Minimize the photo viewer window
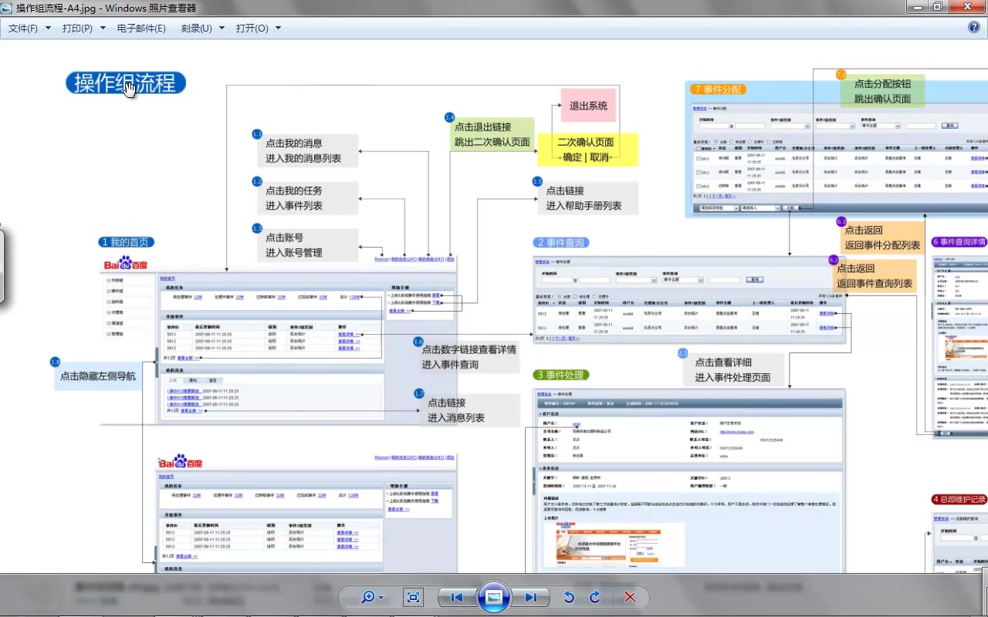Viewport: 988px width, 617px height. click(915, 7)
